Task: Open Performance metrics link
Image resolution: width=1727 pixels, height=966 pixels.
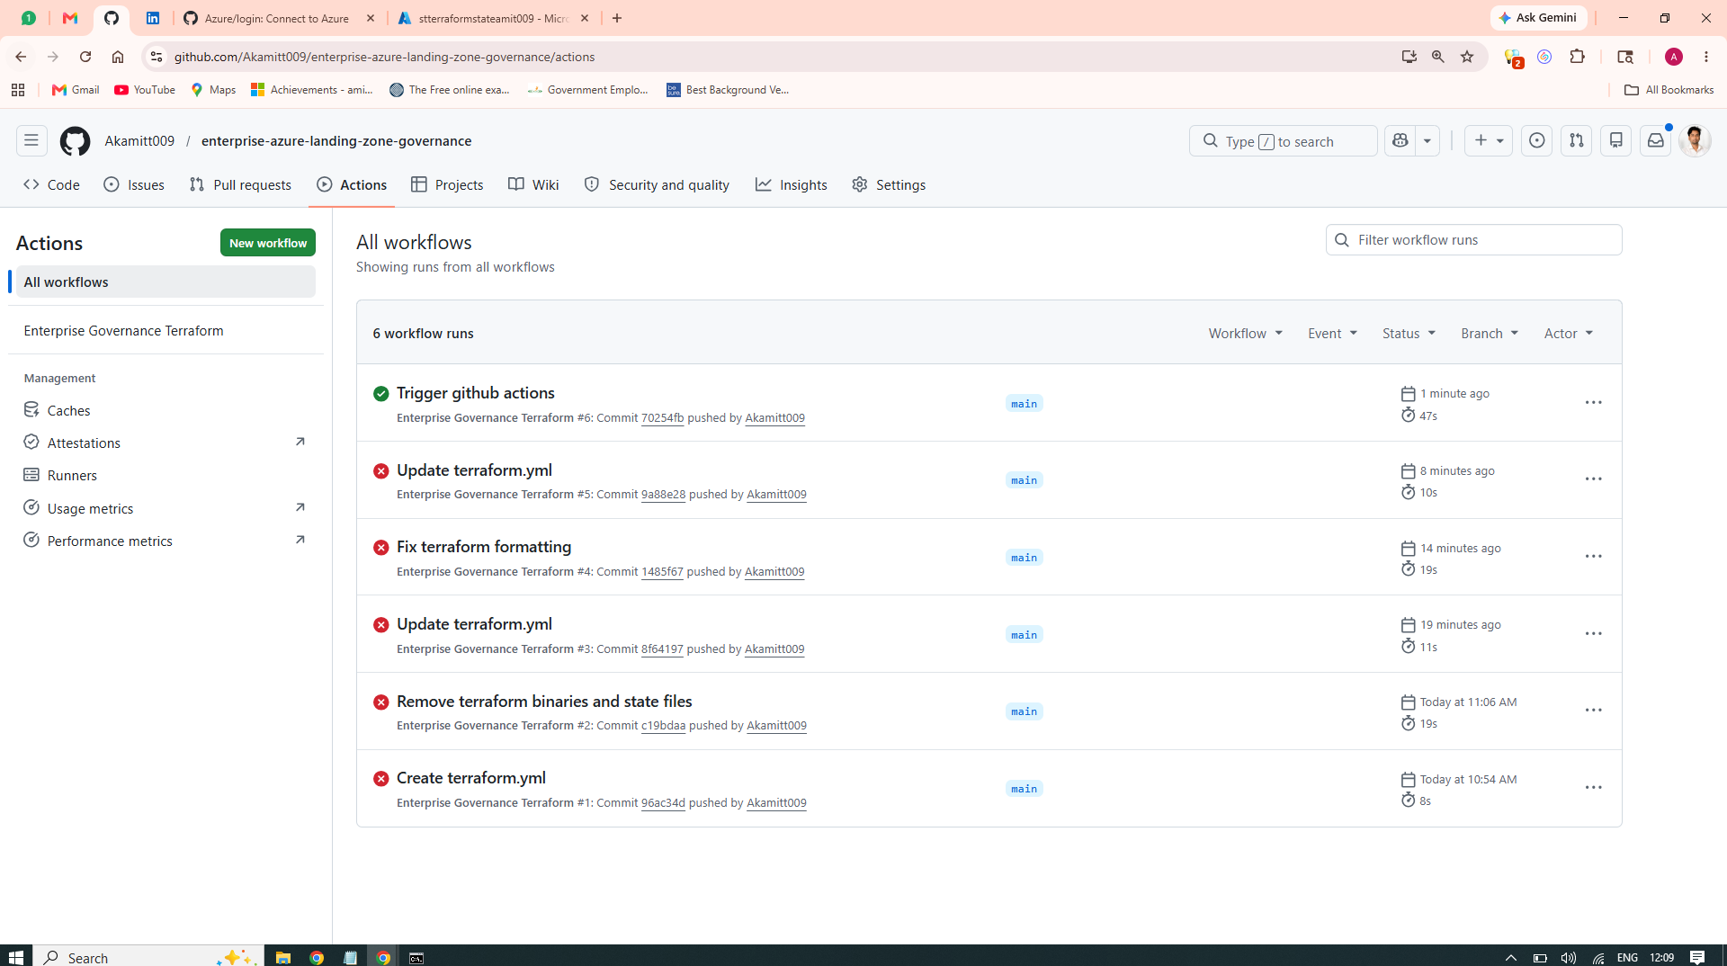Action: coord(166,541)
